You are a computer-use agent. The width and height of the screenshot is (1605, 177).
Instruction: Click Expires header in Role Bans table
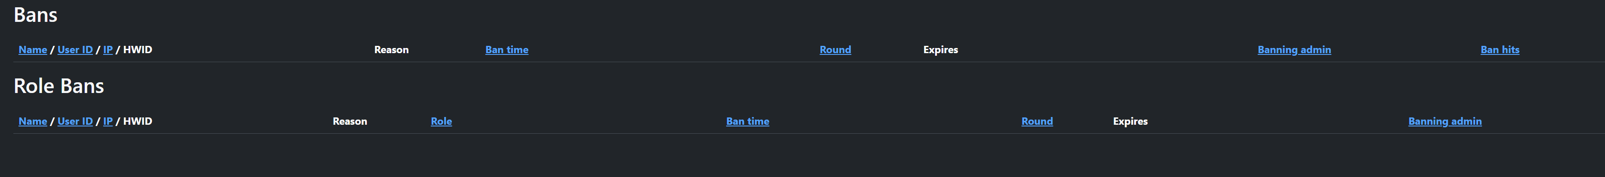pyautogui.click(x=1130, y=121)
